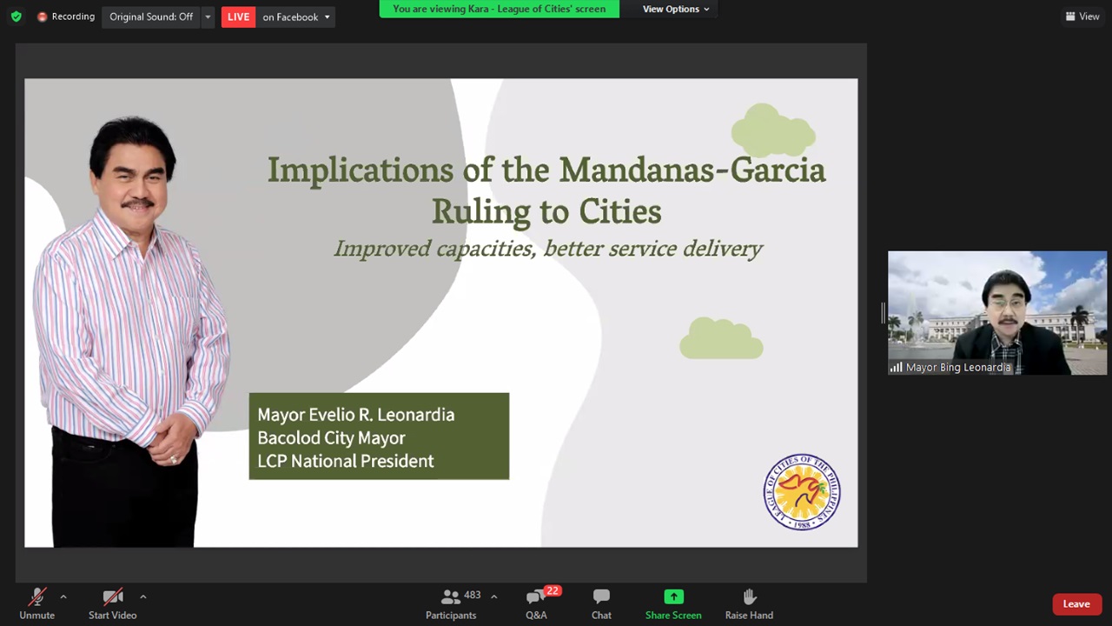Open Original Sound dropdown arrow

point(208,17)
